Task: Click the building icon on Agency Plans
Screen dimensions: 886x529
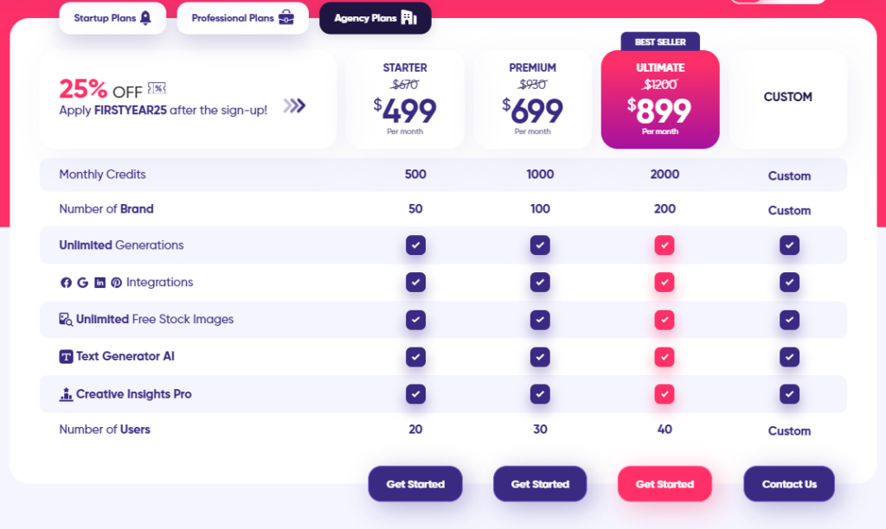Action: [409, 18]
